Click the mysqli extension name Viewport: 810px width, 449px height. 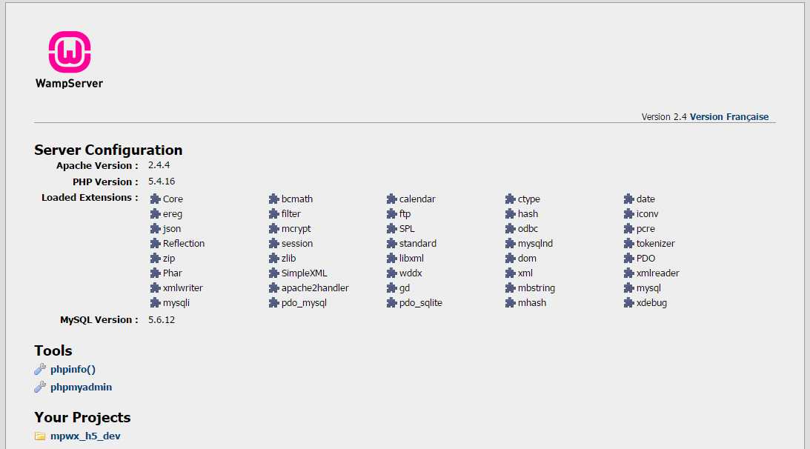[176, 303]
